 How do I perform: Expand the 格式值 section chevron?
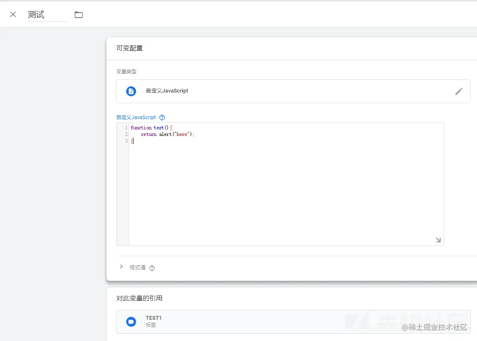pos(121,267)
